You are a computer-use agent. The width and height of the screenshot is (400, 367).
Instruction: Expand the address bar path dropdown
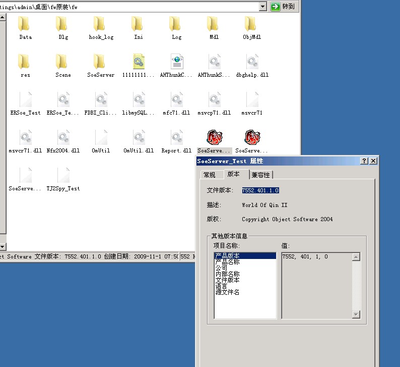tap(263, 7)
